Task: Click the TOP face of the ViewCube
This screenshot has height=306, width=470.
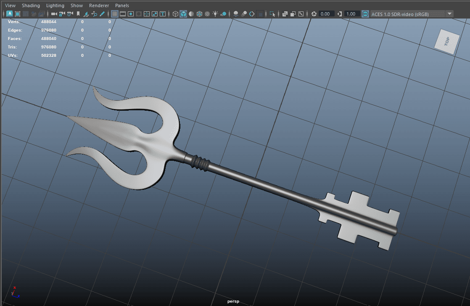Action: pyautogui.click(x=447, y=41)
